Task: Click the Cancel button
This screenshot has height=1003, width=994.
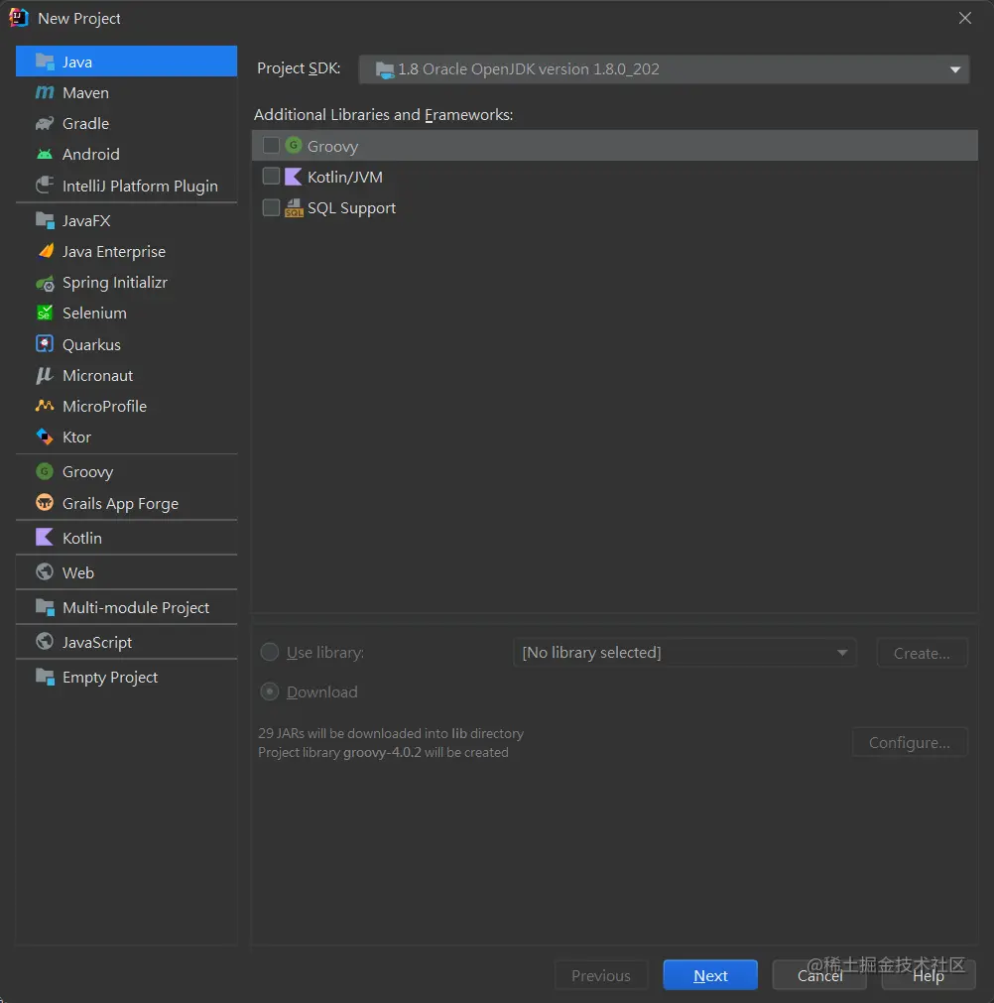Action: [x=819, y=975]
